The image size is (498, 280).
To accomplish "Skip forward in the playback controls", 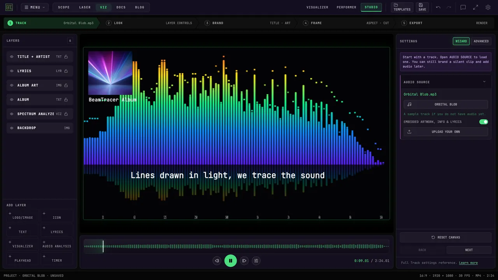I will point(244,261).
